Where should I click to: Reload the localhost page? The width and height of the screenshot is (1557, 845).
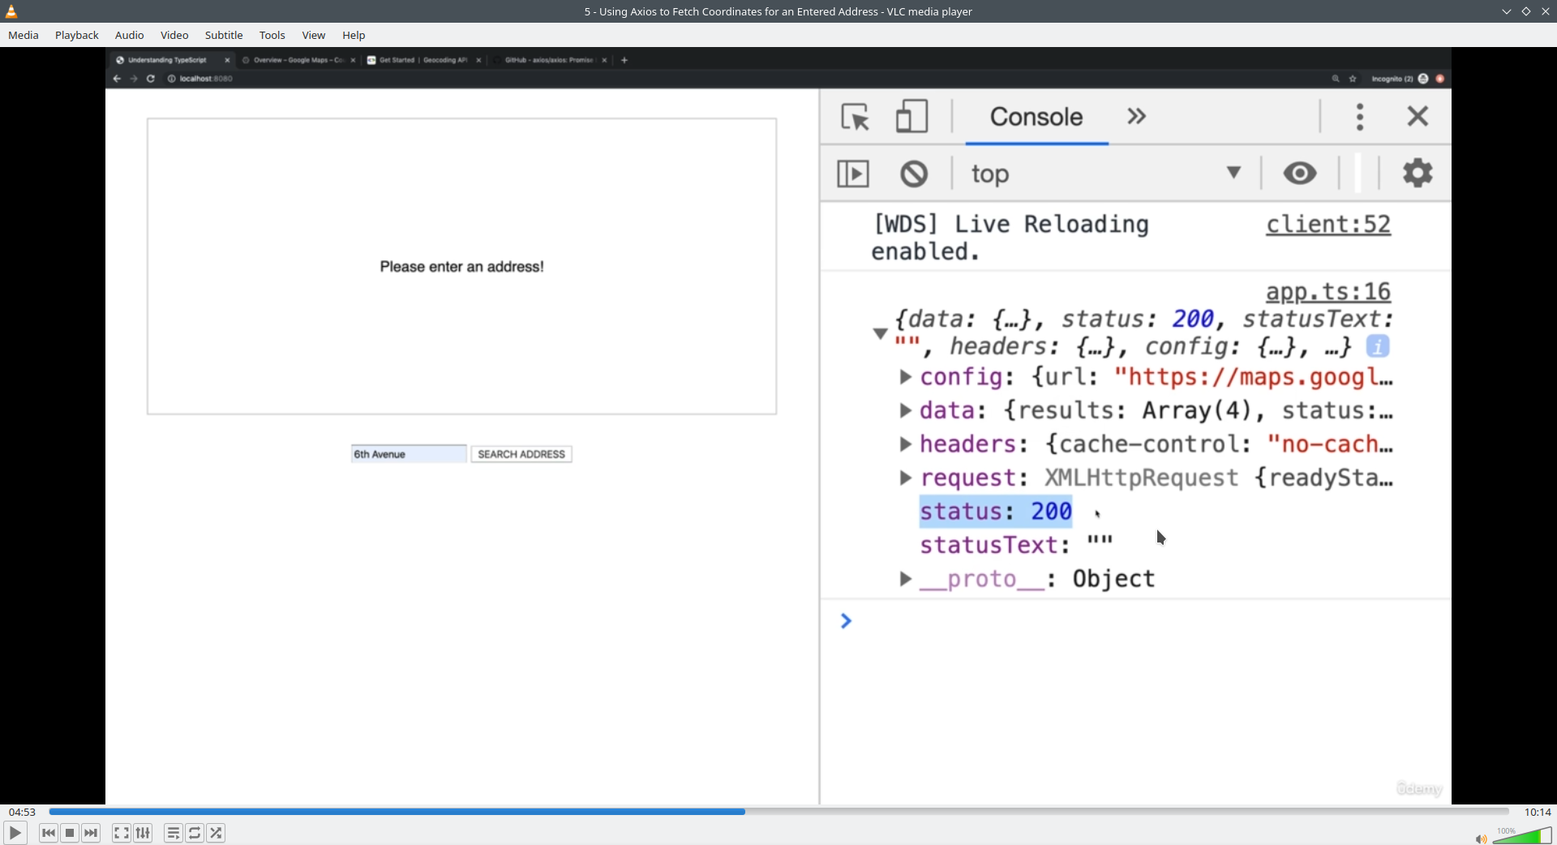point(151,79)
